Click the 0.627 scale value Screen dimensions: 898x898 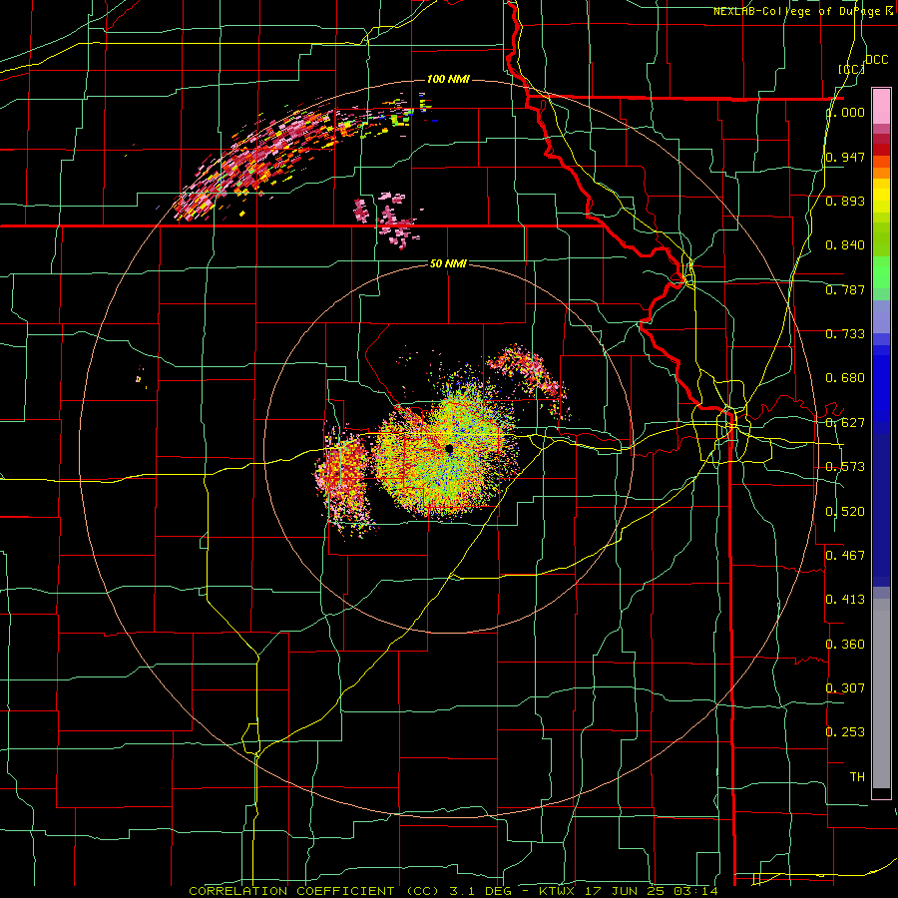[x=845, y=423]
